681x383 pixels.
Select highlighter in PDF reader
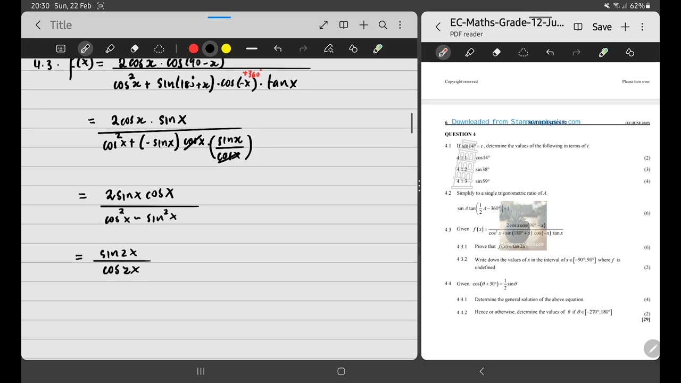(x=470, y=52)
